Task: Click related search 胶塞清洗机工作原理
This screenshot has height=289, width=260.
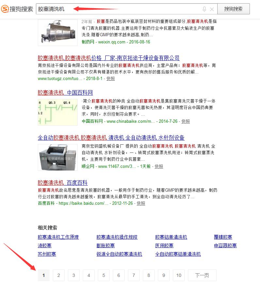Action: tap(58, 237)
